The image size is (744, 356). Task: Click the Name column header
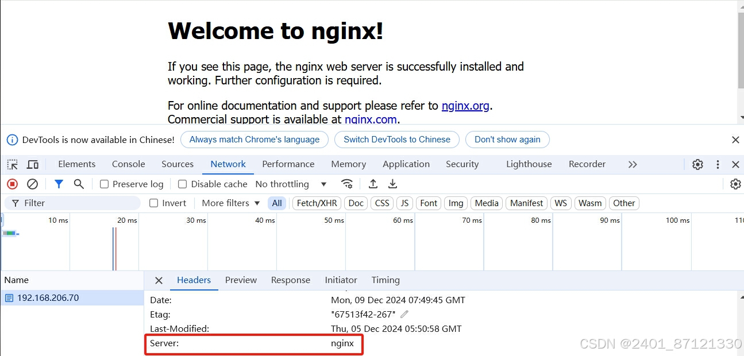72,280
